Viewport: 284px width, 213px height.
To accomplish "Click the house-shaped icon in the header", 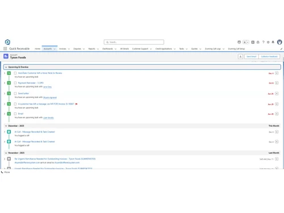I will coord(258,42).
